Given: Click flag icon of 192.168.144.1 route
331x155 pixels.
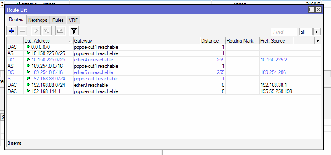Looking at the screenshot, I should click(28, 91).
